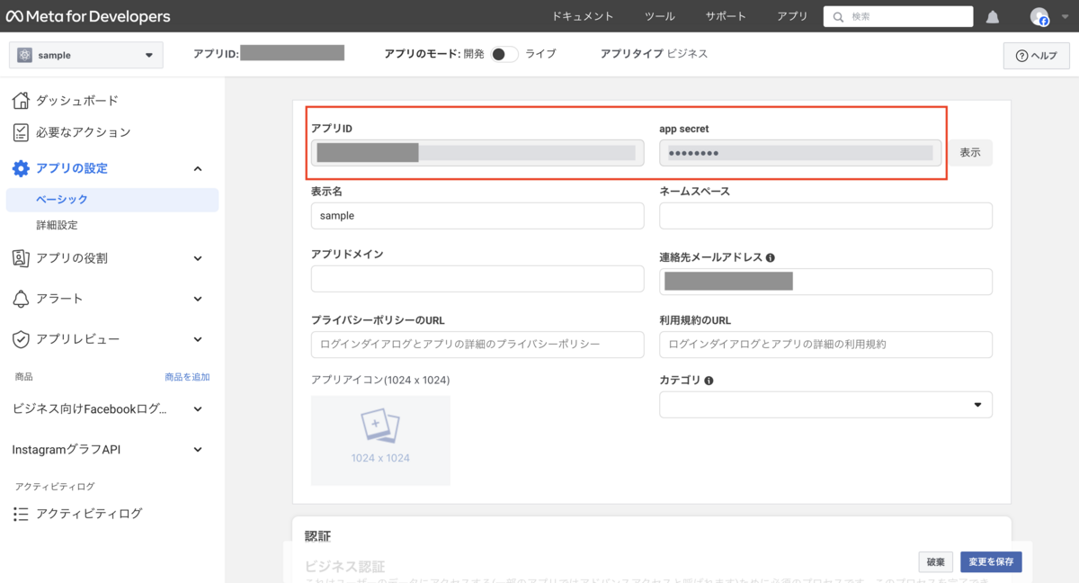The image size is (1079, 583).
Task: Select ベーシック in the sidebar
Action: tap(112, 200)
